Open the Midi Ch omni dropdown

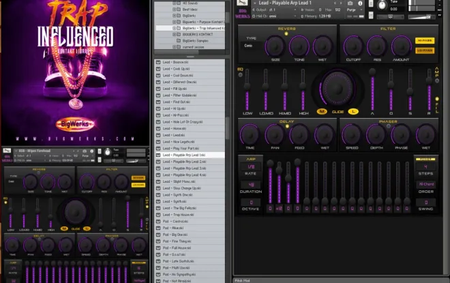pos(274,16)
